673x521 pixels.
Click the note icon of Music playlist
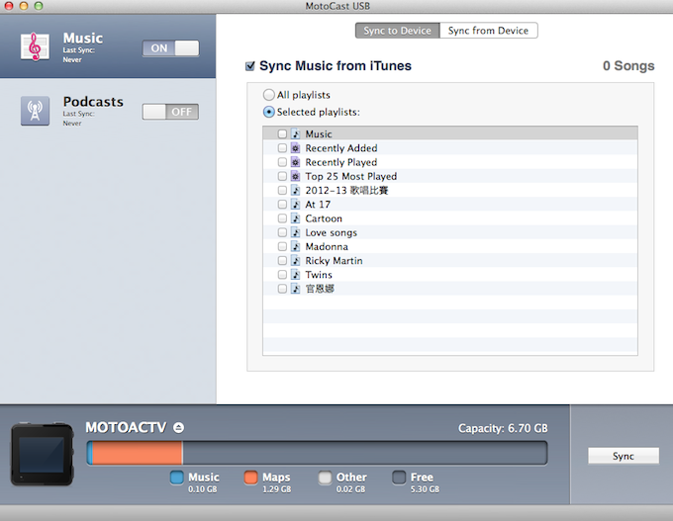[x=295, y=133]
